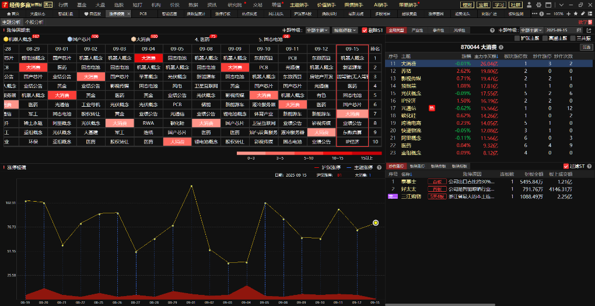This screenshot has height=306, width=595.
Task: Click the 5-10 color legend swatch
Action: (x=309, y=153)
